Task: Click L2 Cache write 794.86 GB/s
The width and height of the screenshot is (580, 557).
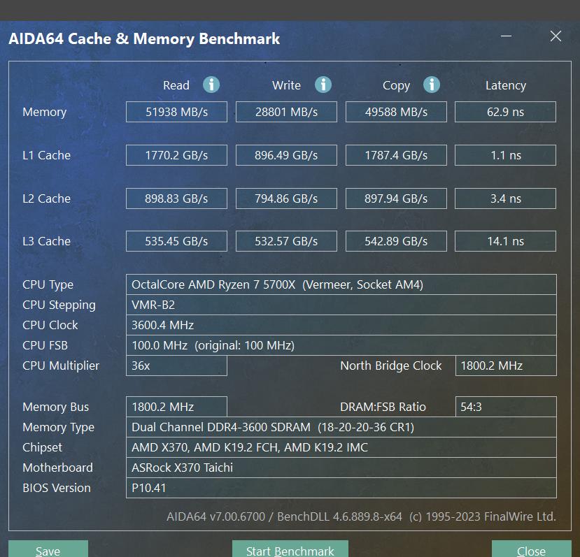Action: 286,198
